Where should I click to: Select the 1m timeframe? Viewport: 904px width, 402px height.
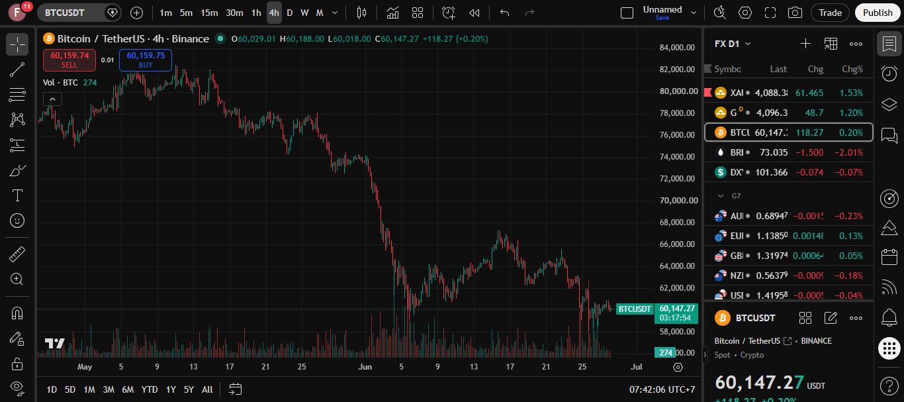(165, 13)
